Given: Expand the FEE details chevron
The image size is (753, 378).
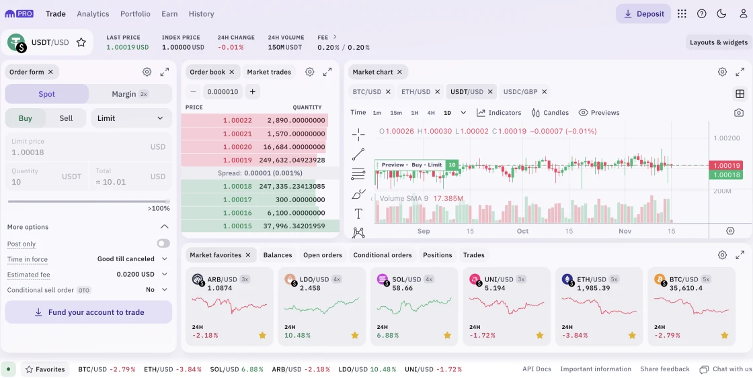Looking at the screenshot, I should (x=335, y=37).
